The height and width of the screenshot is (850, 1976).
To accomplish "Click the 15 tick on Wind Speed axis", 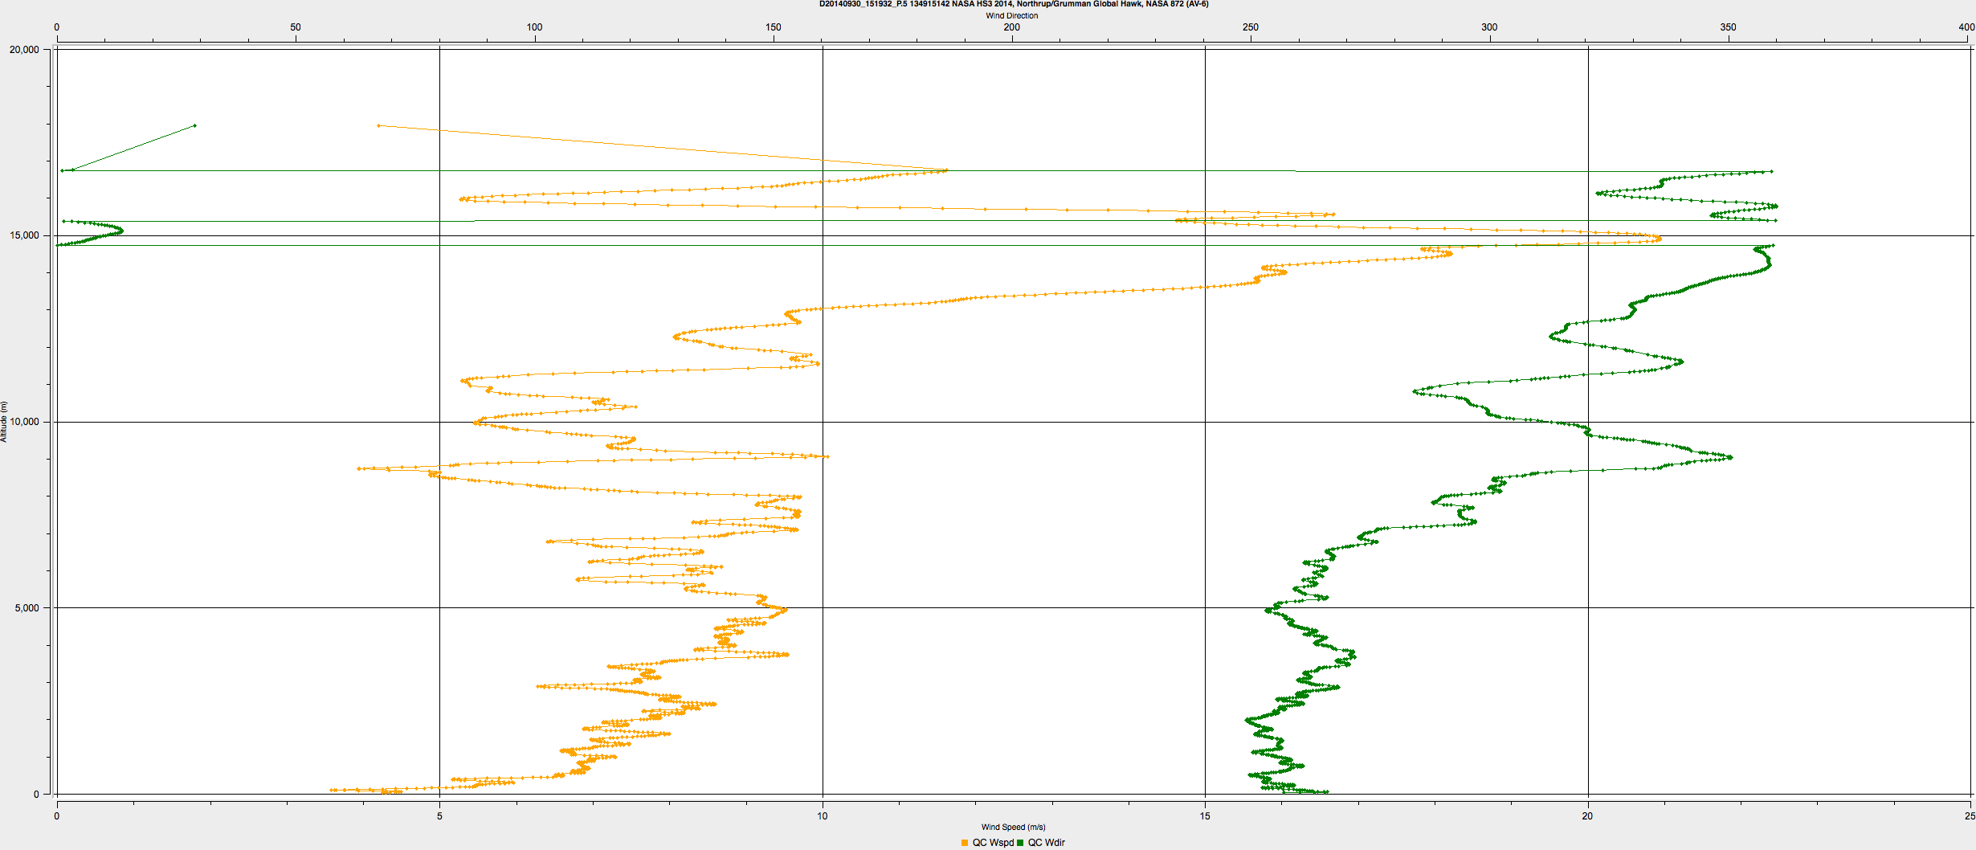I will point(1205,816).
